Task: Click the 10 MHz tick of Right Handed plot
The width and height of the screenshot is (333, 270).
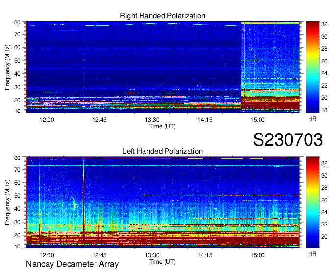Action: click(x=17, y=111)
